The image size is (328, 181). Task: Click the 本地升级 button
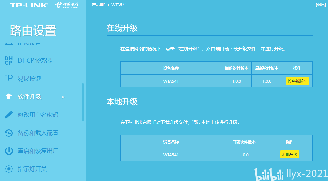(290, 155)
